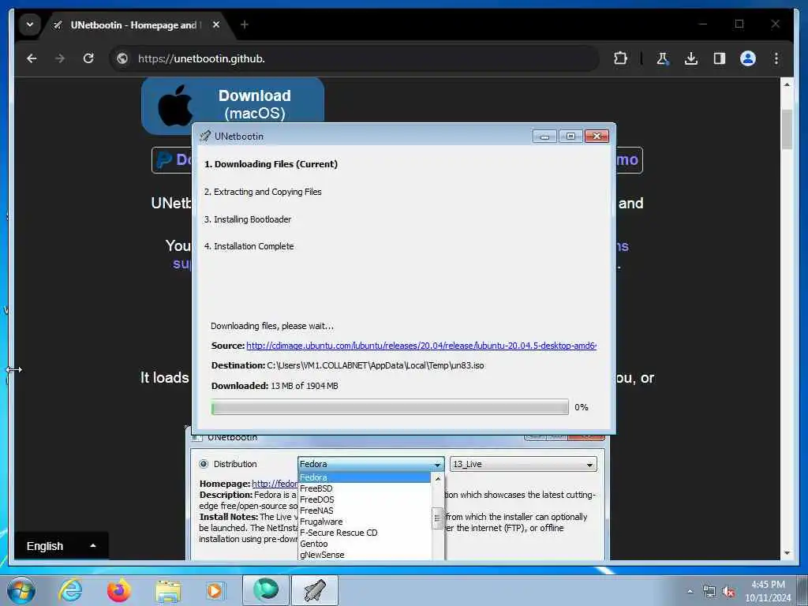Switch to green browser taskbar icon
Image resolution: width=808 pixels, height=606 pixels.
266,590
